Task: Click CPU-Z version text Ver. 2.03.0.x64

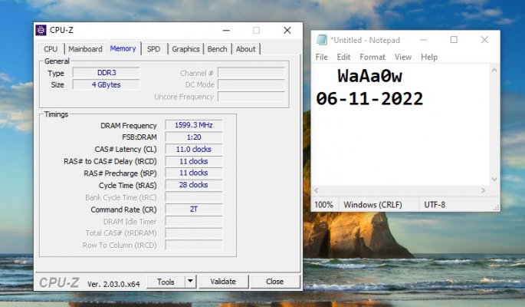Action: tap(113, 284)
